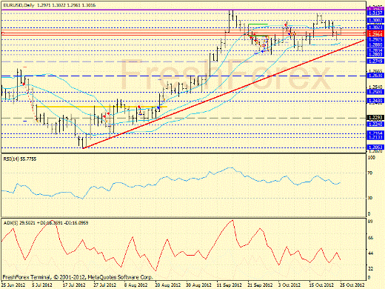
Task: Click the 5 Jul 2012 date label
Action: click(42, 285)
